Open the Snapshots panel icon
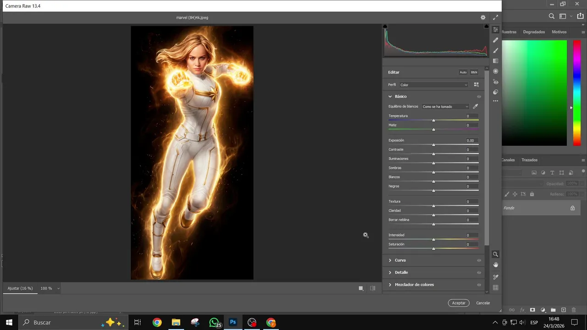The width and height of the screenshot is (587, 330). pyautogui.click(x=496, y=92)
